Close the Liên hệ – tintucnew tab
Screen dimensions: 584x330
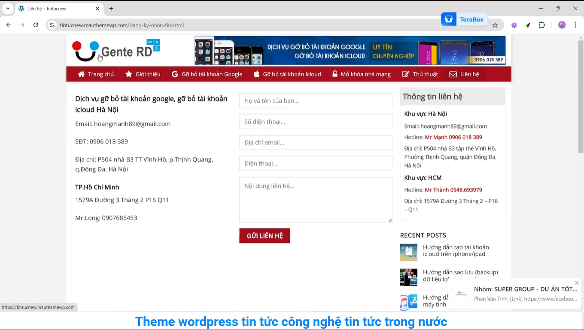pyautogui.click(x=97, y=9)
